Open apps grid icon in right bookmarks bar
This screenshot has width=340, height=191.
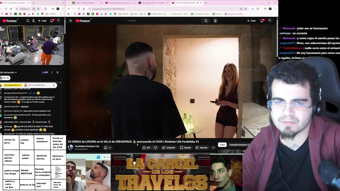tap(69, 14)
